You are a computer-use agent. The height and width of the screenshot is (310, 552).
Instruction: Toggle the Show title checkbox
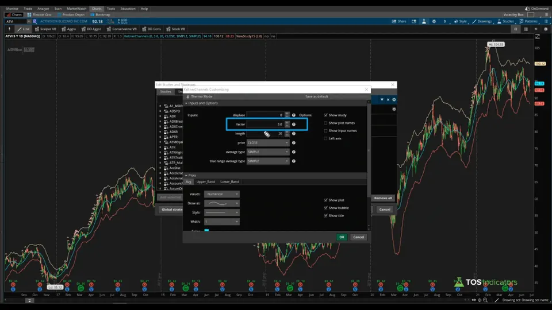coord(325,215)
